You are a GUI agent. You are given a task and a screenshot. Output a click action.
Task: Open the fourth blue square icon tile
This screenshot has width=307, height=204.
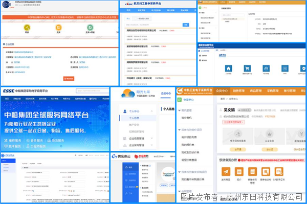click(x=285, y=69)
